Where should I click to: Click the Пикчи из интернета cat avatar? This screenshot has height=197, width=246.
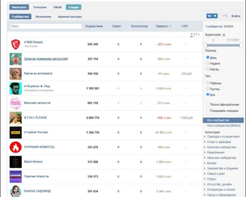point(15,74)
